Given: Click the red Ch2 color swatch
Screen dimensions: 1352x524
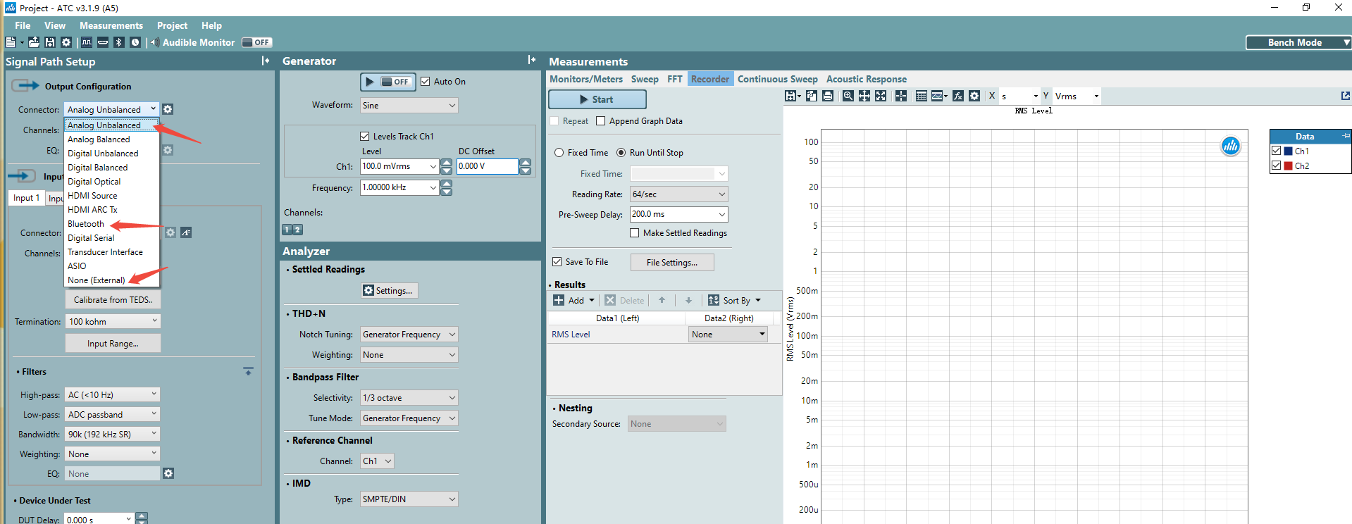Looking at the screenshot, I should (1289, 166).
